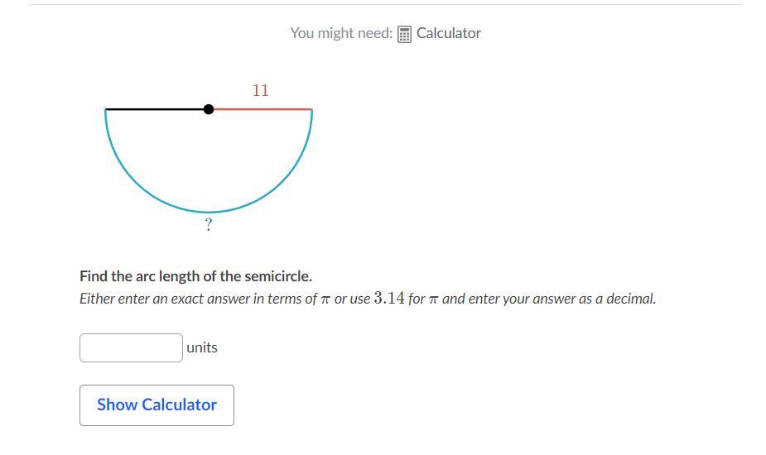Open the Calculator text link at top
Viewport: 766px width, 455px height.
click(x=449, y=33)
